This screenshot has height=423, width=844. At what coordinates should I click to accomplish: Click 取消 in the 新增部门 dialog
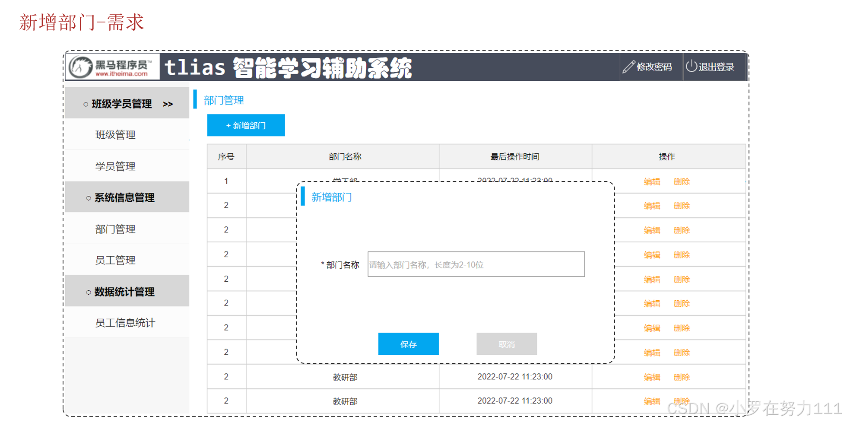(507, 344)
